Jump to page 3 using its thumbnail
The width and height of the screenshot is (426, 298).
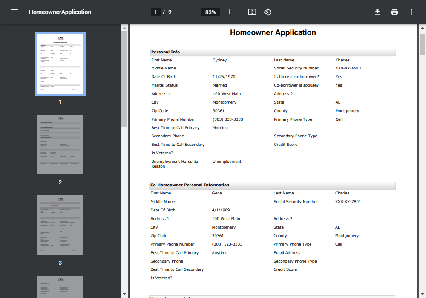60,225
